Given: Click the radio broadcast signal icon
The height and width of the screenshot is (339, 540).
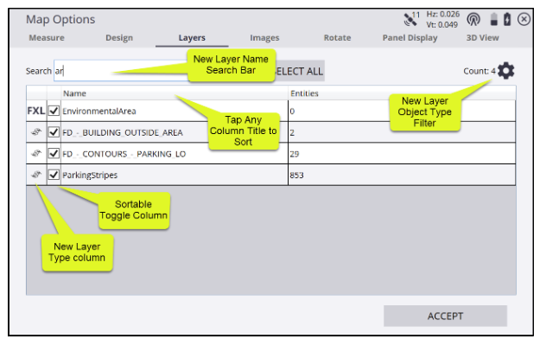Looking at the screenshot, I should (473, 19).
